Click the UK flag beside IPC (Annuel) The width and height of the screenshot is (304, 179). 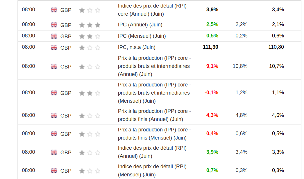[x=54, y=25]
